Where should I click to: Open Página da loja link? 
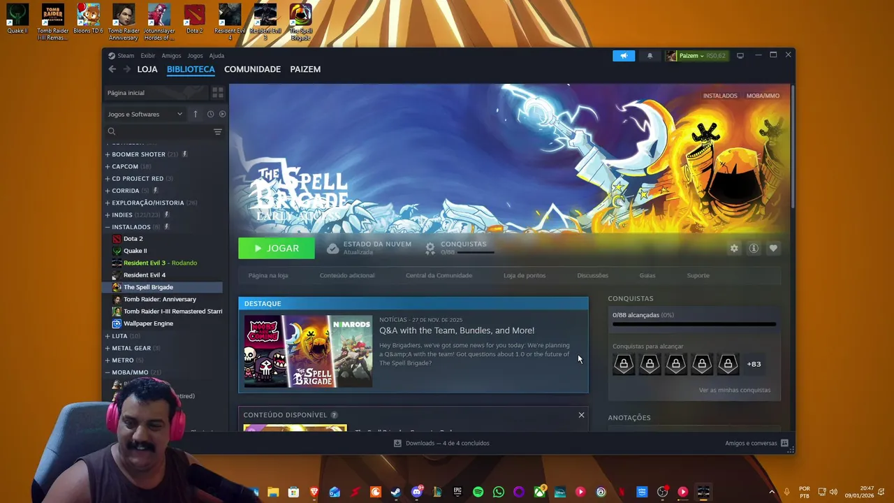268,275
